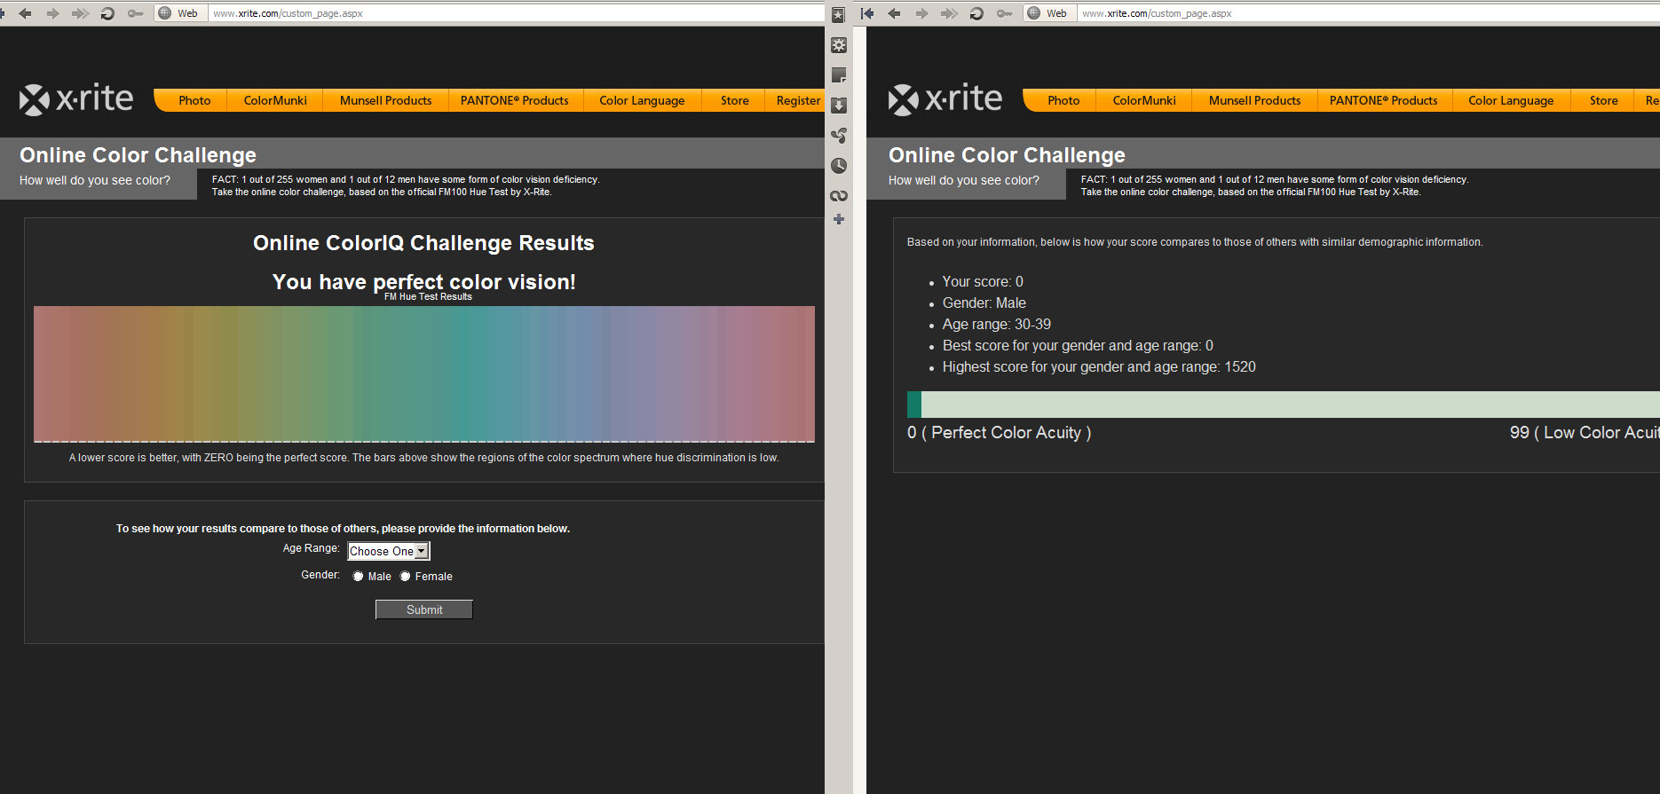Select the Male gender radio button

point(359,577)
